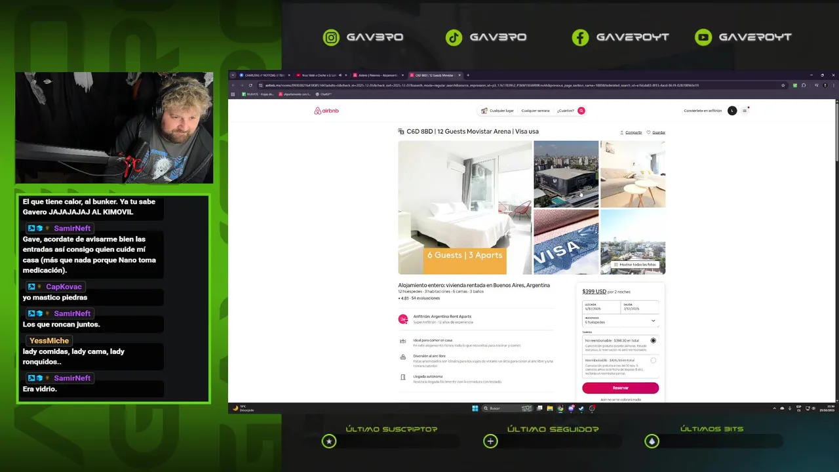Click the Buscar taskbar search box
The width and height of the screenshot is (839, 472).
[508, 408]
